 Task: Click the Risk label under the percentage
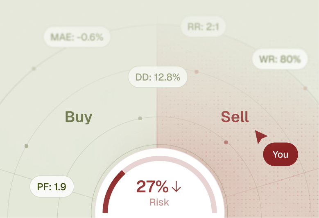click(x=159, y=202)
